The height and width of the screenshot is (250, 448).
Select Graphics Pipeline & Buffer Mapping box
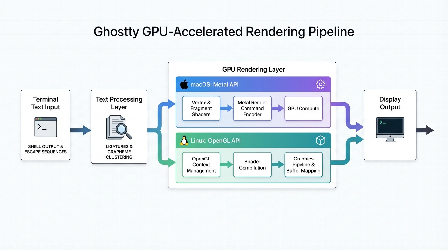tap(303, 165)
